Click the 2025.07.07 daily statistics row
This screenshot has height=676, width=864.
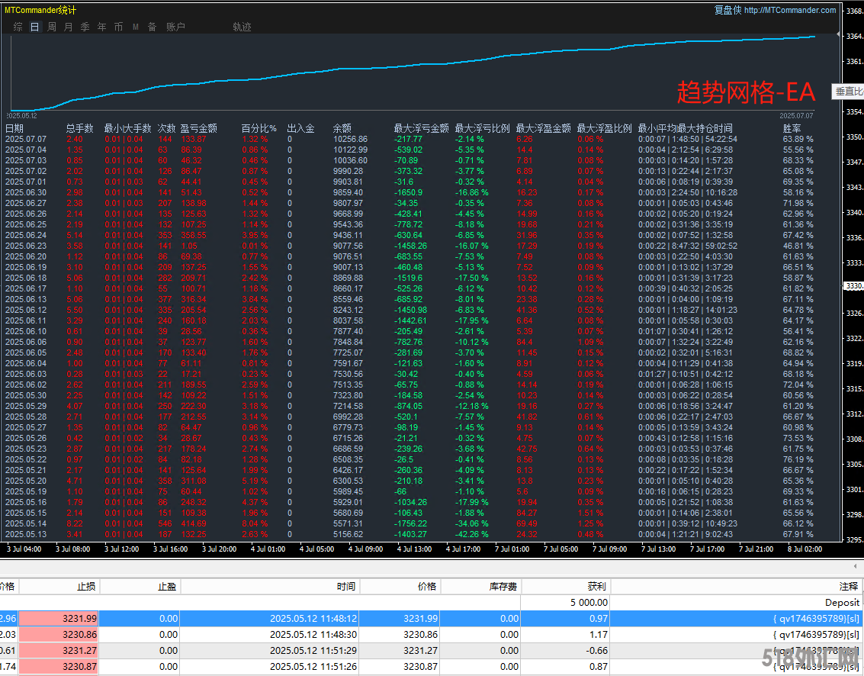coord(26,139)
